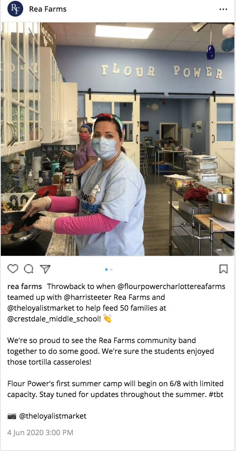Open the @flourpowercharlottereafarms mention
Screen dimensions: 236x451
[x=171, y=287]
